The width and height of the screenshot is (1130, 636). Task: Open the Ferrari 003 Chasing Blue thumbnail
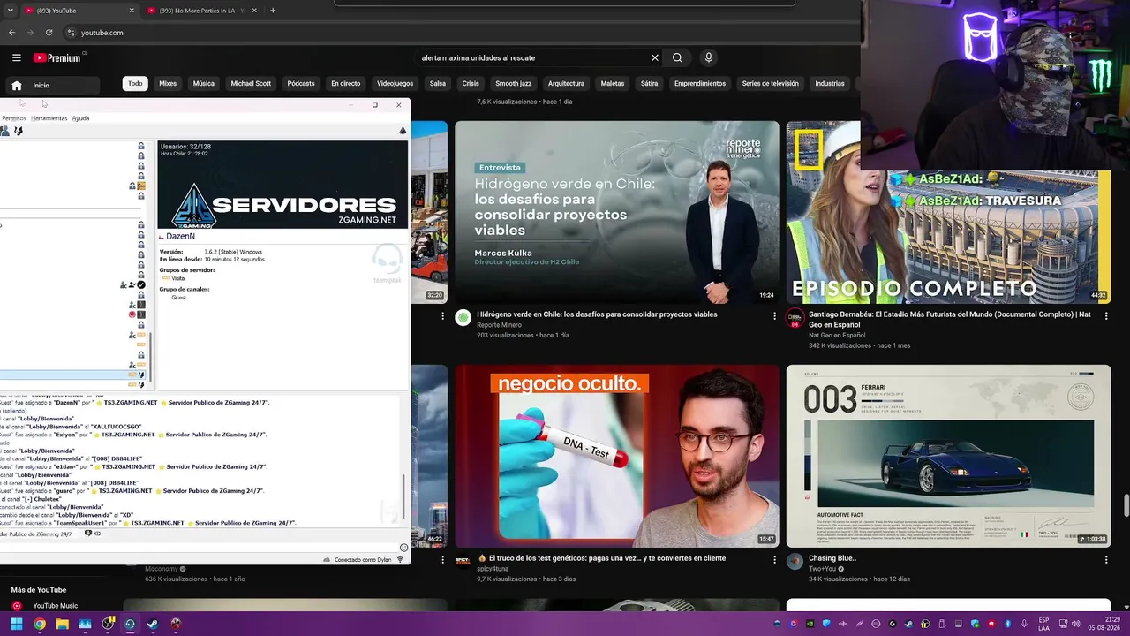[949, 456]
